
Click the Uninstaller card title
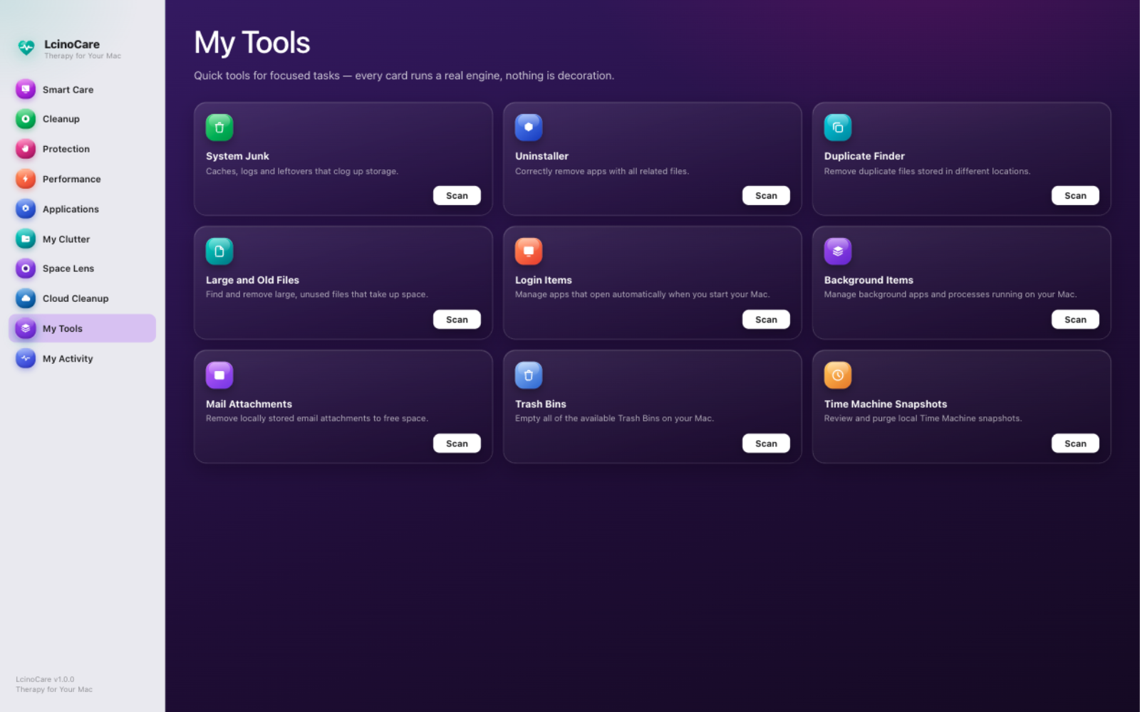[541, 156]
